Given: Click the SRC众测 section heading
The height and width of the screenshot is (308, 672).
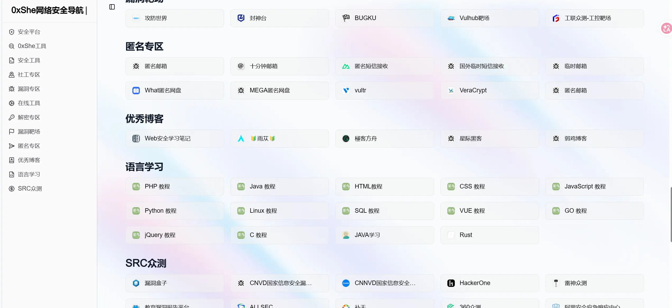Looking at the screenshot, I should [x=146, y=263].
